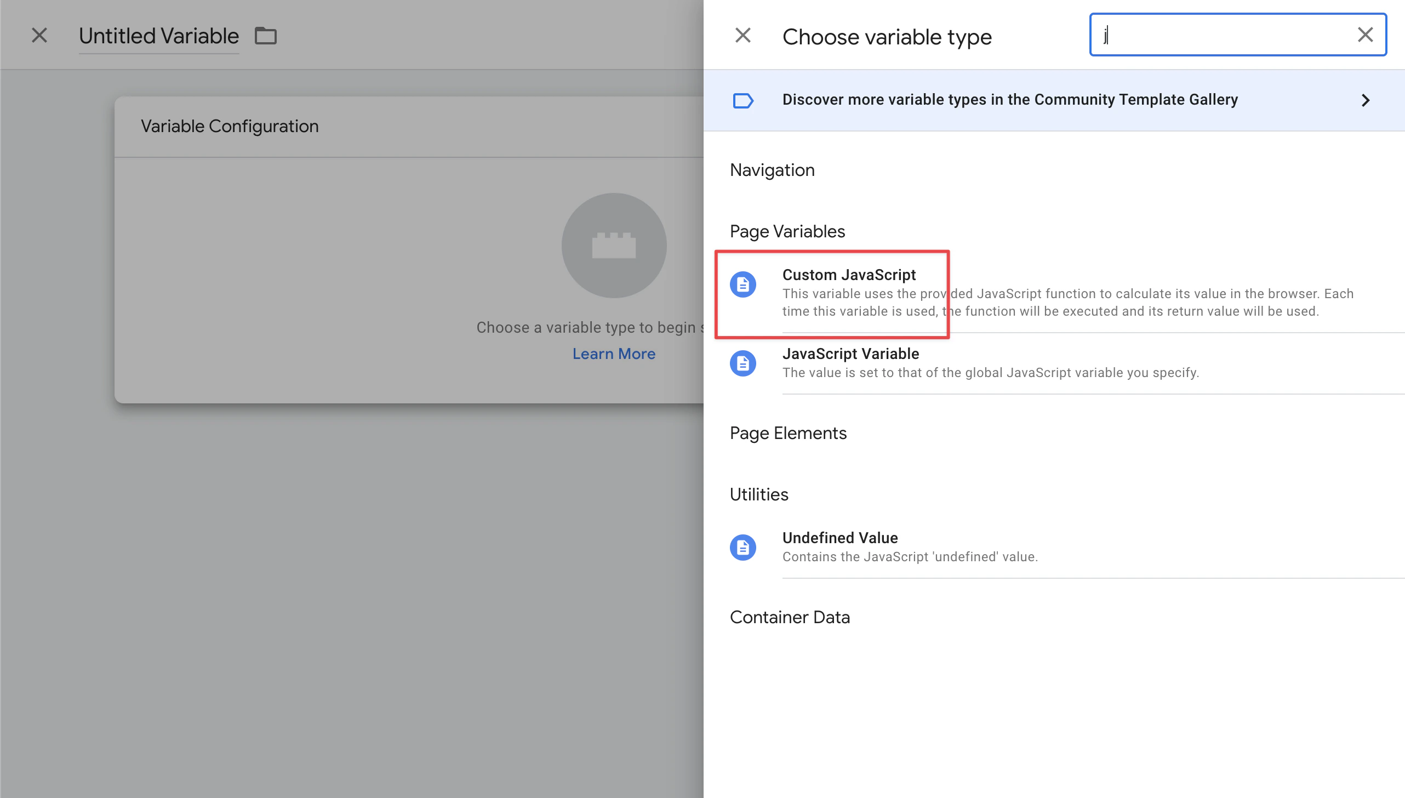Choose the Undefined Value variable type
Screen dimensions: 1405x798
(840, 538)
